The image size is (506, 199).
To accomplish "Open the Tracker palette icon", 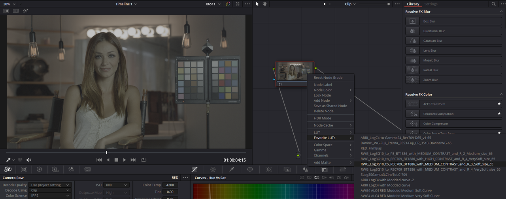I will tap(269, 169).
